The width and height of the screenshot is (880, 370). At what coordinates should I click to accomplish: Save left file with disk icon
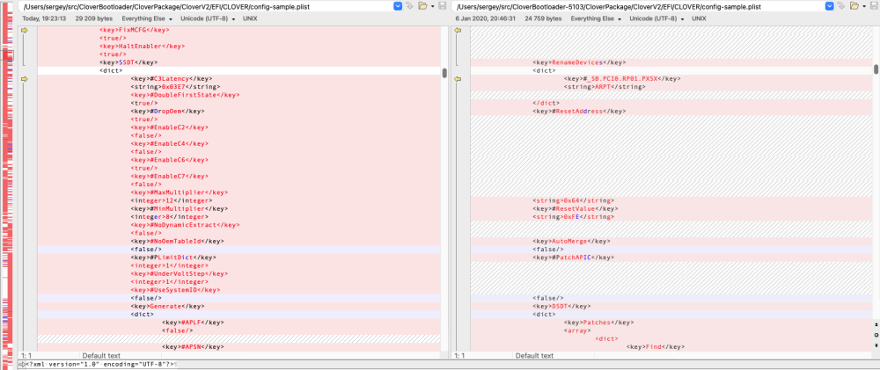pyautogui.click(x=443, y=6)
